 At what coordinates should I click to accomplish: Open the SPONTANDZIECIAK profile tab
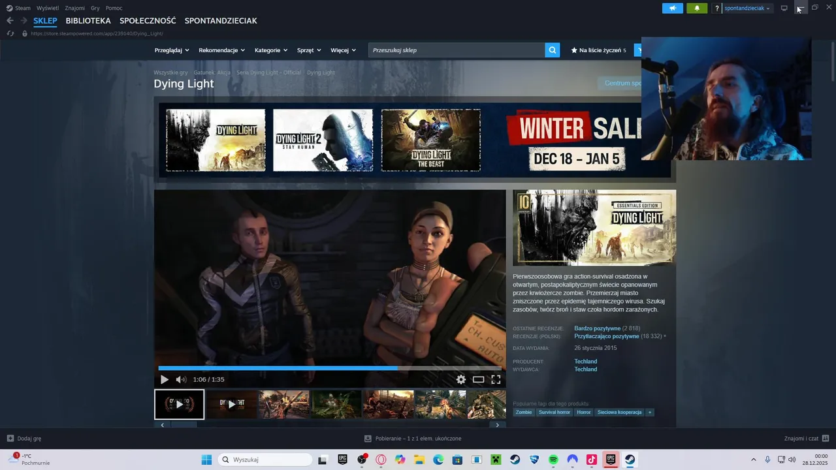[221, 21]
